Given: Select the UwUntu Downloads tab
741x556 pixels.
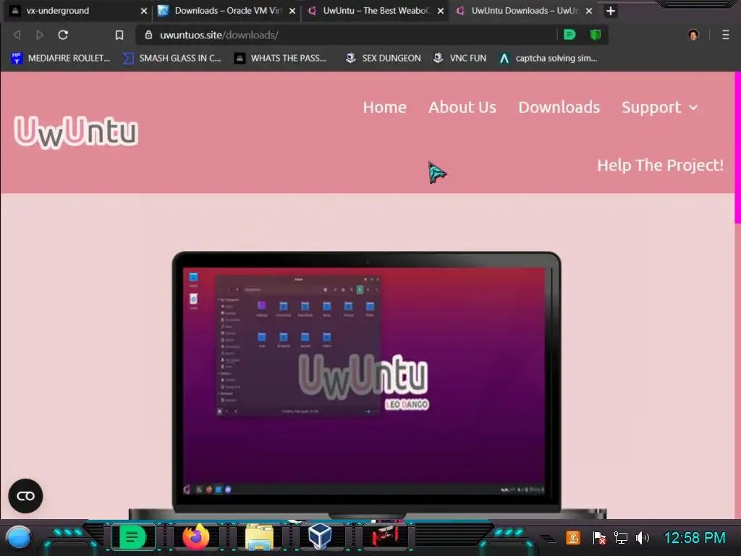Looking at the screenshot, I should (524, 10).
